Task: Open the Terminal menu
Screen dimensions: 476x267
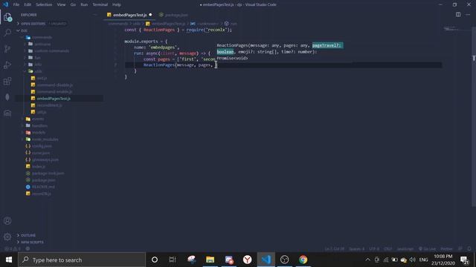Action: (100, 4)
